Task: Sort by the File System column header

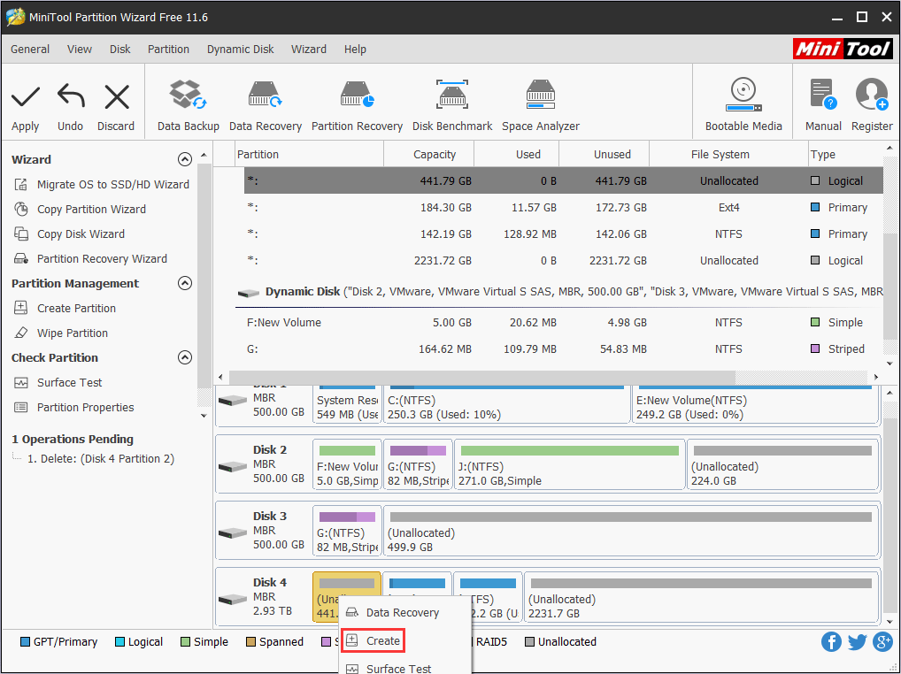Action: tap(728, 155)
